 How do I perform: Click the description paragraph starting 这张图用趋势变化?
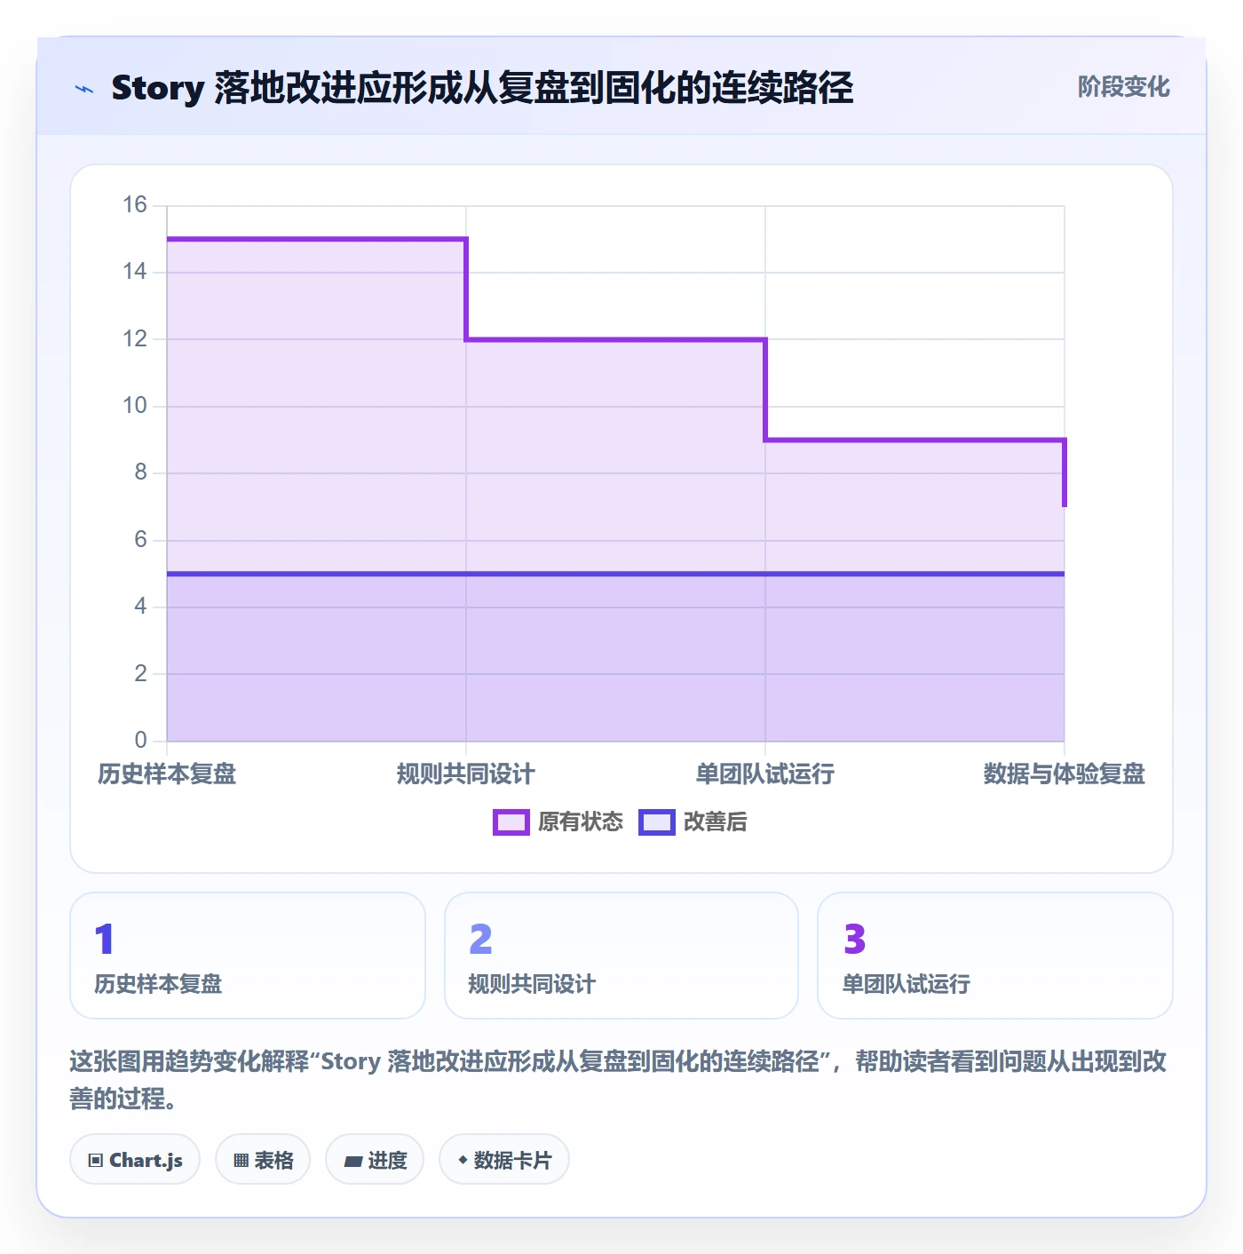point(618,1080)
